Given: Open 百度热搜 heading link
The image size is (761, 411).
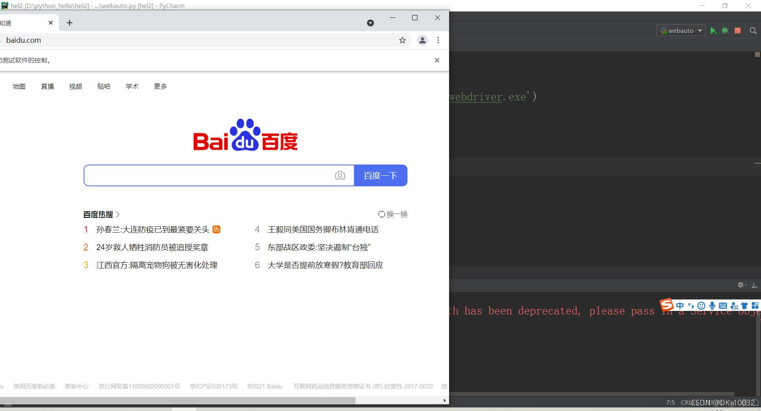Looking at the screenshot, I should tap(101, 214).
